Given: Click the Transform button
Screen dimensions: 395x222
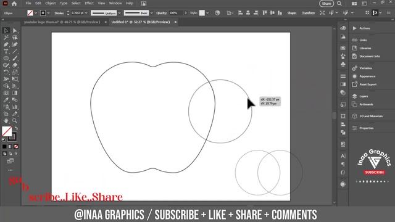Looking at the screenshot, I should click(x=309, y=13).
